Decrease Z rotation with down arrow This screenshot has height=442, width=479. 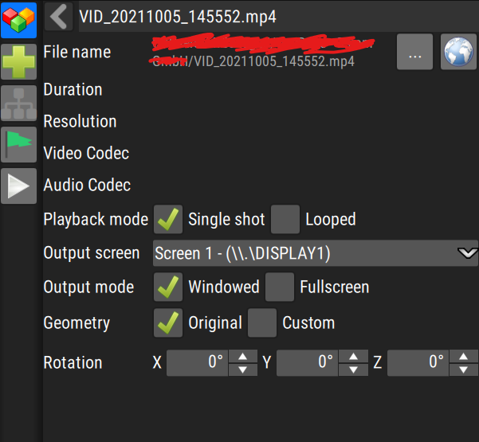pyautogui.click(x=464, y=370)
